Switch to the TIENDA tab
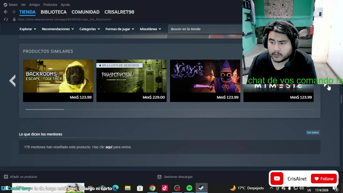Viewport: 343px width, 193px height. tap(27, 12)
